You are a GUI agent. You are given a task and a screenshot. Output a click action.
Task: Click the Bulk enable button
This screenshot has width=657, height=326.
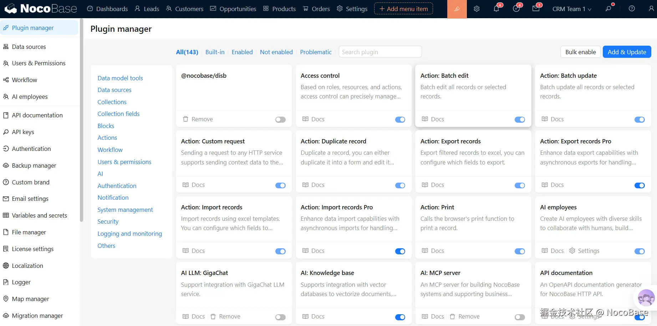[x=581, y=52]
